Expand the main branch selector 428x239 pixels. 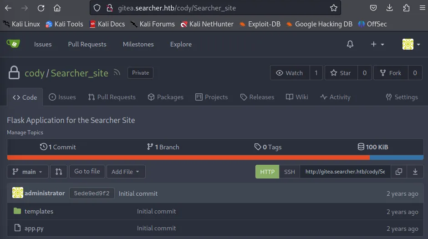[x=28, y=172]
